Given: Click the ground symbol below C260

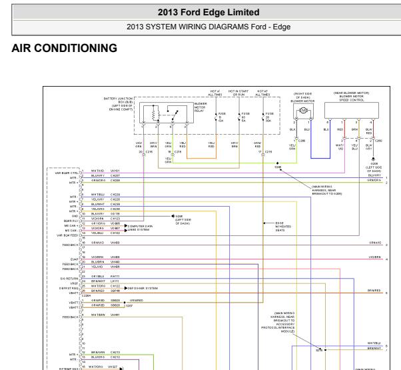Looking at the screenshot, I should (x=374, y=159).
